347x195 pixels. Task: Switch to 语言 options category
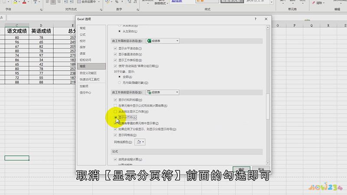(92, 53)
